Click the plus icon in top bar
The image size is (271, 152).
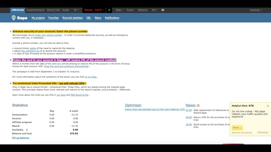tap(109, 10)
